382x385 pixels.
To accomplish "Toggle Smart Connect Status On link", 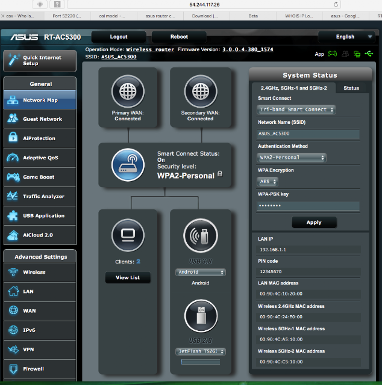I will click(161, 160).
